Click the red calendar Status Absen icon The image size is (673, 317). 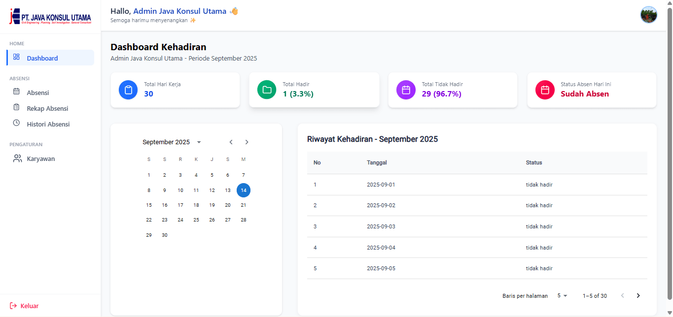545,90
